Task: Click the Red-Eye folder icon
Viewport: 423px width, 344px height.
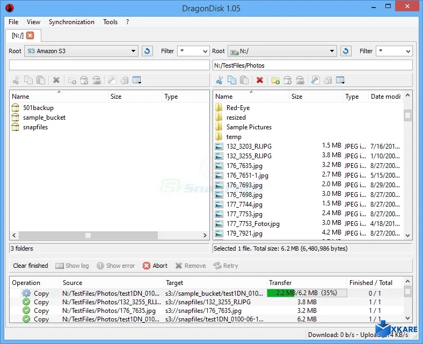Action: pyautogui.click(x=219, y=108)
